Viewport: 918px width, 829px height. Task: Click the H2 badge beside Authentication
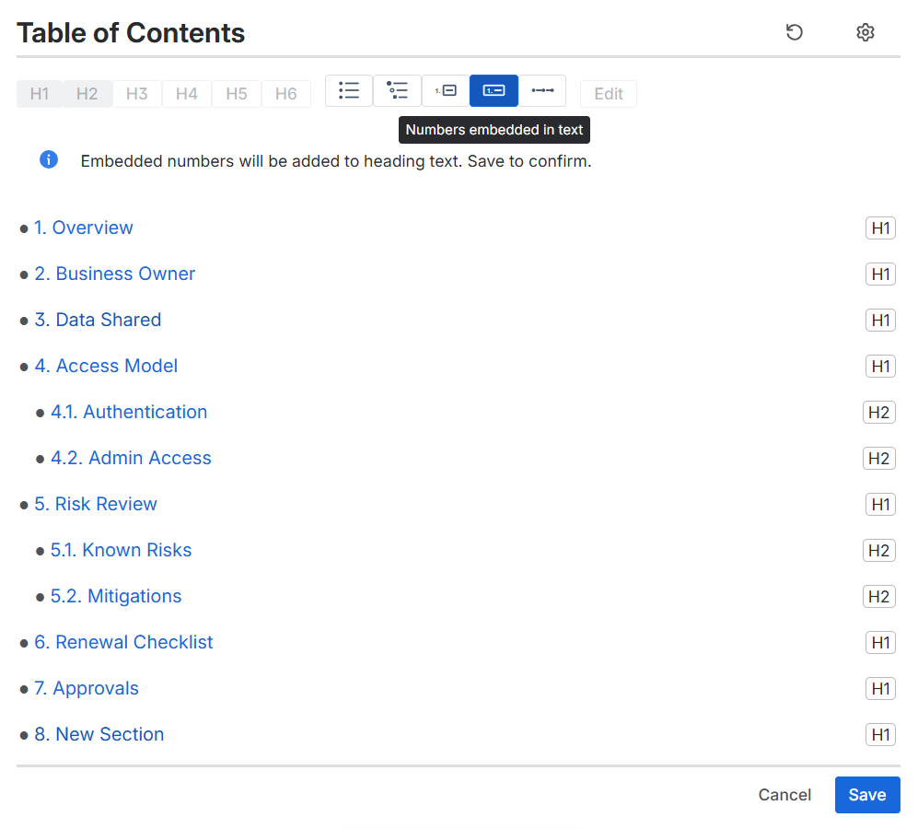coord(878,413)
